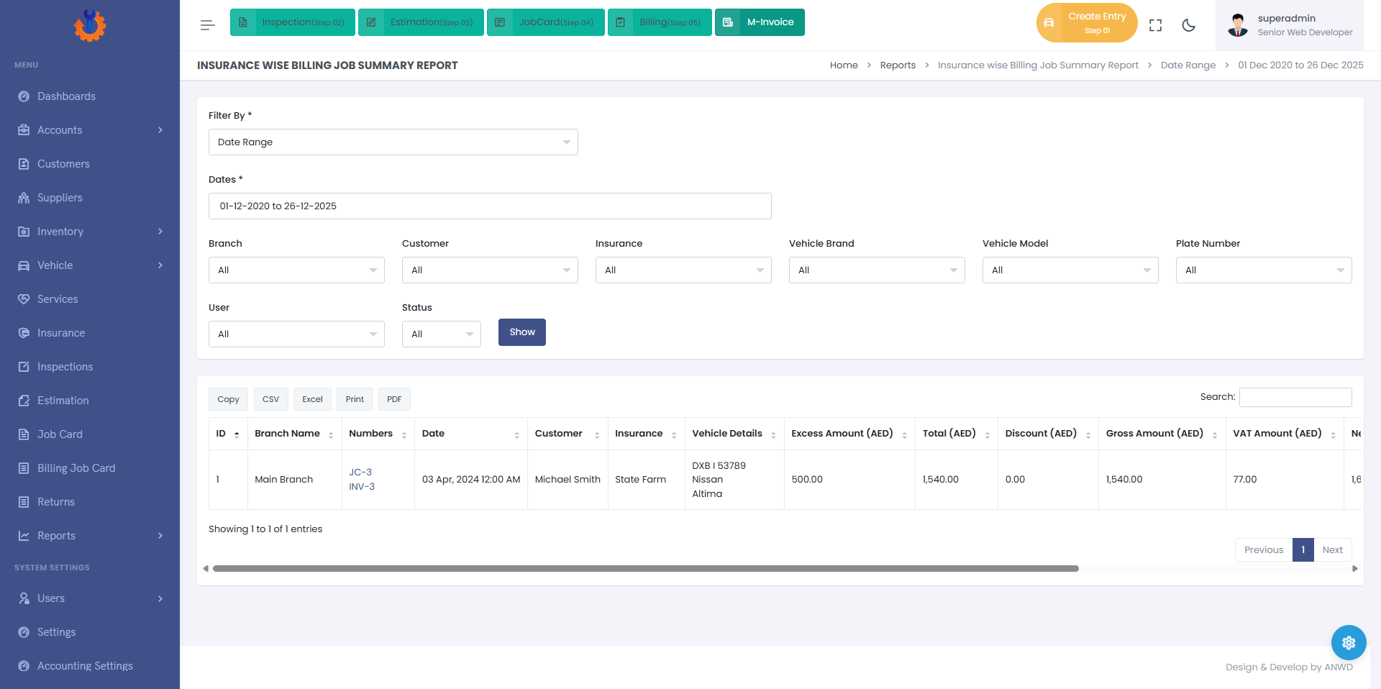Click the table Search box
1381x689 pixels.
click(1295, 397)
